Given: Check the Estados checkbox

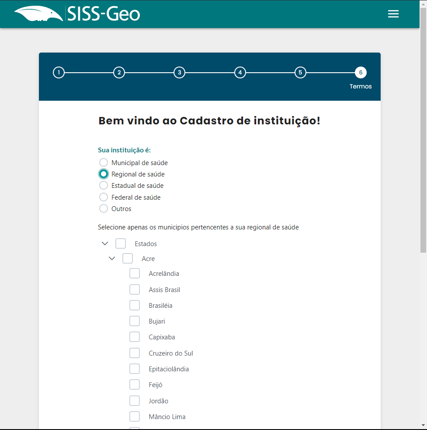Looking at the screenshot, I should 121,243.
